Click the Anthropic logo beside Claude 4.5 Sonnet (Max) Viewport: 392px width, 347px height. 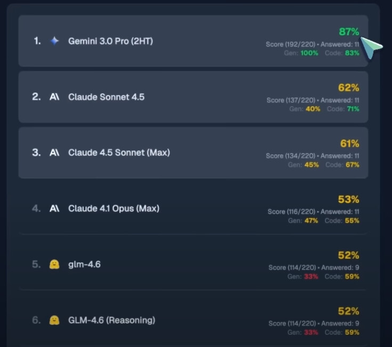point(54,152)
